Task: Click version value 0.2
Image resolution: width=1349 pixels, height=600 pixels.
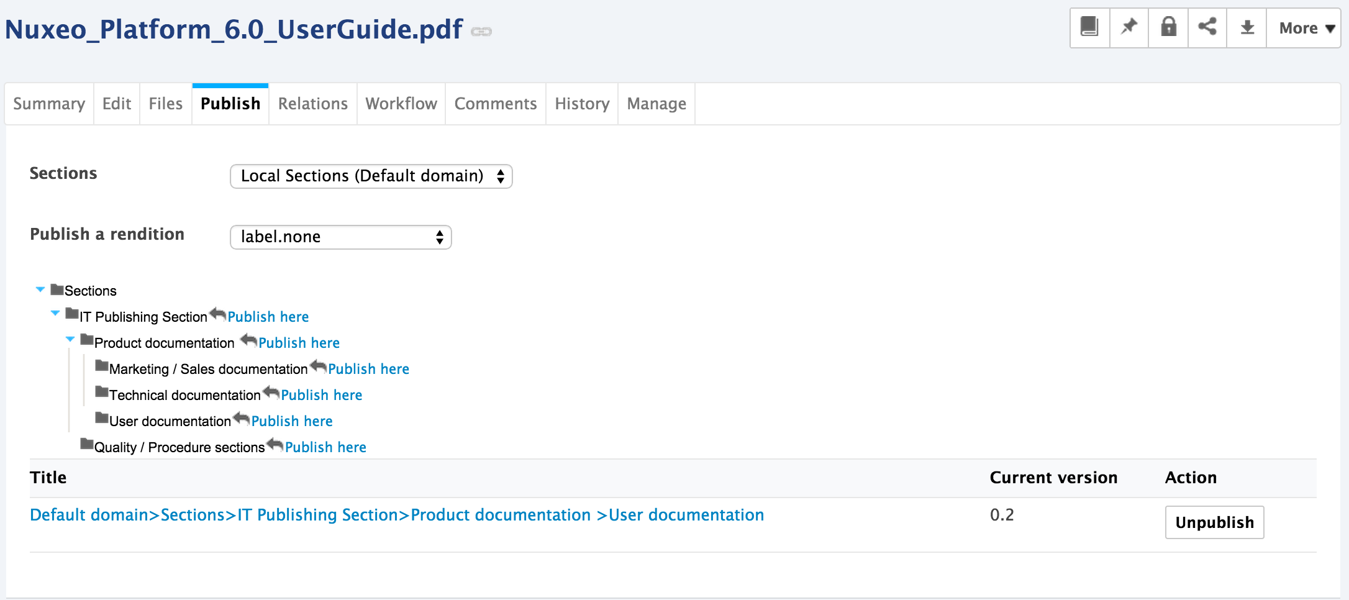Action: (x=1002, y=515)
